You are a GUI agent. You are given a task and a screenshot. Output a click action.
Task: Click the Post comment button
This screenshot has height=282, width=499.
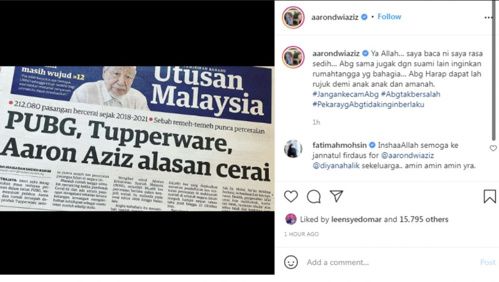pos(487,263)
